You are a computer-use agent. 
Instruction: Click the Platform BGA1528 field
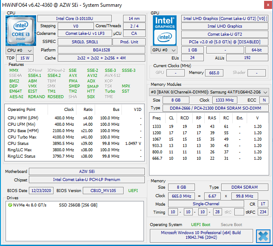101,50
